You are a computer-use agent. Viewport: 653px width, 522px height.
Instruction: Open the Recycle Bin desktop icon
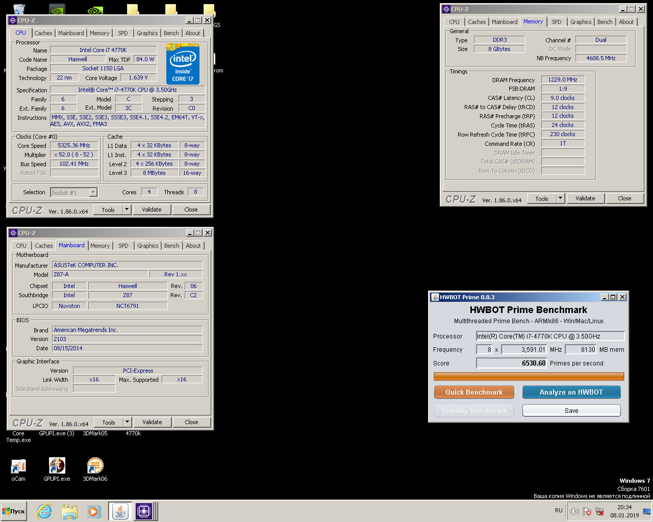(x=19, y=9)
